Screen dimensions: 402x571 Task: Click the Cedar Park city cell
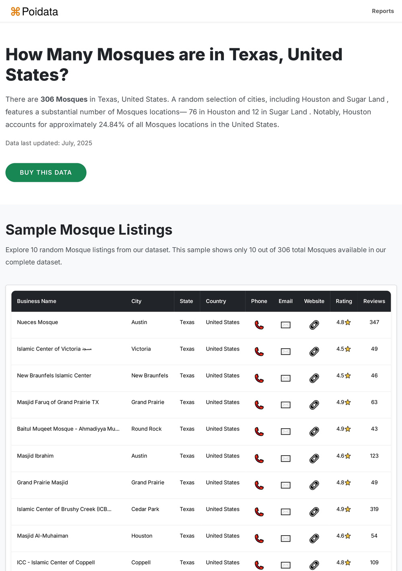point(145,509)
